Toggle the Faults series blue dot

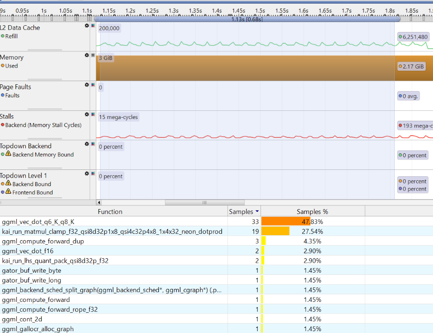tap(3, 96)
